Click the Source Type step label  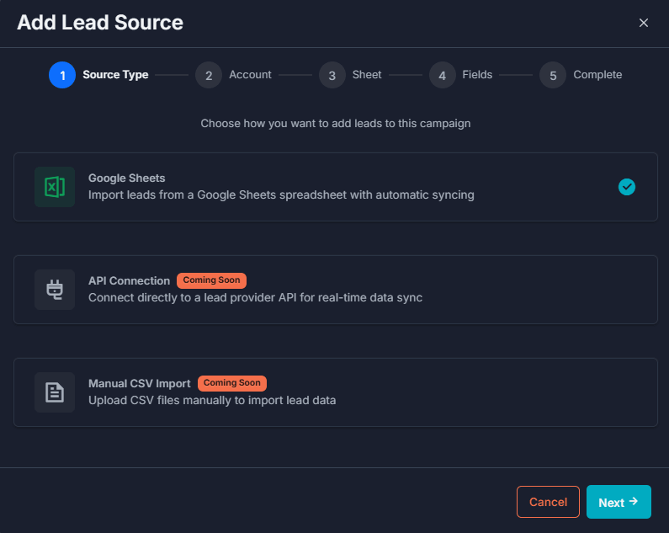coord(115,75)
